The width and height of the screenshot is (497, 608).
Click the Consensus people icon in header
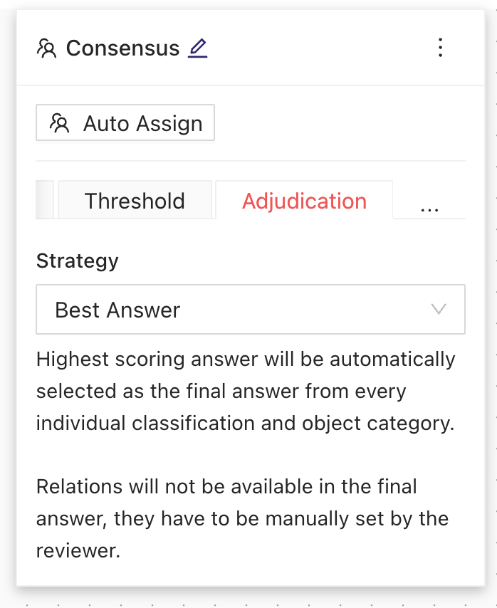coord(46,48)
